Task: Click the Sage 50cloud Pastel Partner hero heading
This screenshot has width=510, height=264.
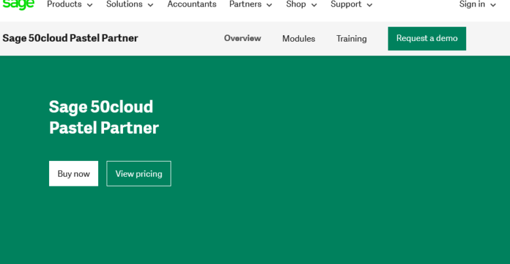Action: (x=104, y=117)
